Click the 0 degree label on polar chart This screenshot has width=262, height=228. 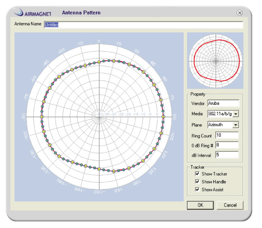[99, 41]
